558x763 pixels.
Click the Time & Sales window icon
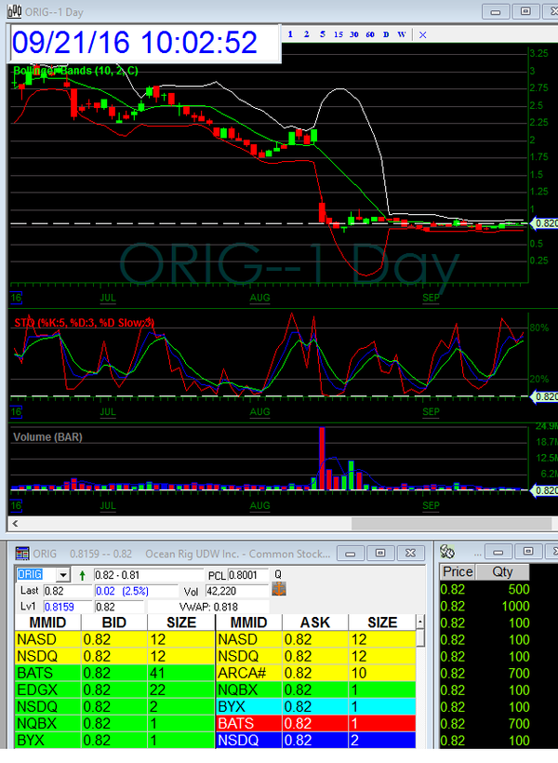447,554
